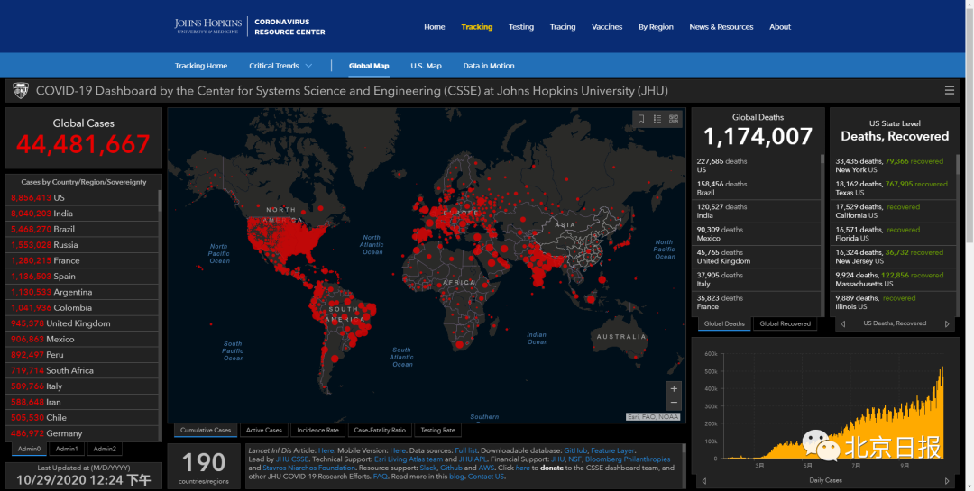
Task: Click the JHU shield icon in dashboard title
Action: pos(21,91)
